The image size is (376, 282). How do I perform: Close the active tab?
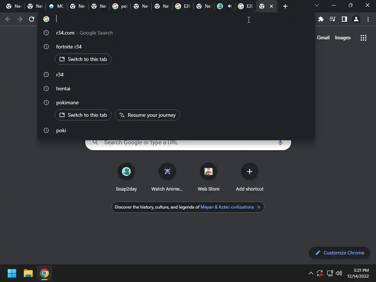coord(271,6)
